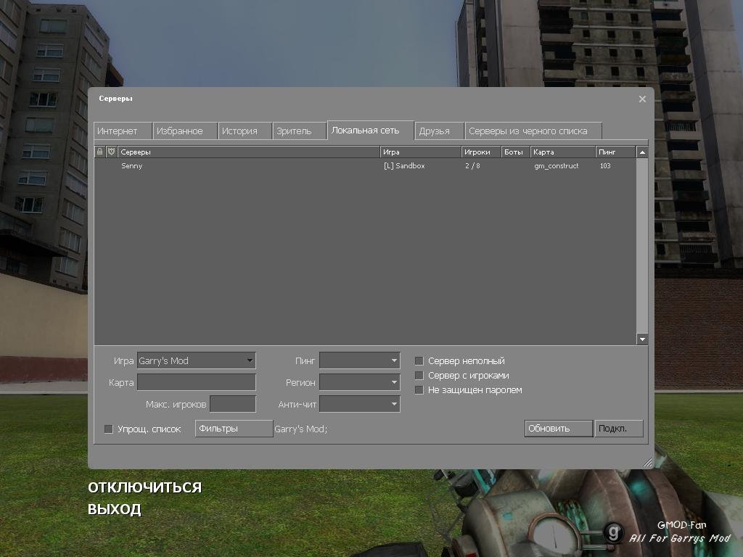Open the Друзья tab
Viewport: 743px width, 557px height.
439,131
